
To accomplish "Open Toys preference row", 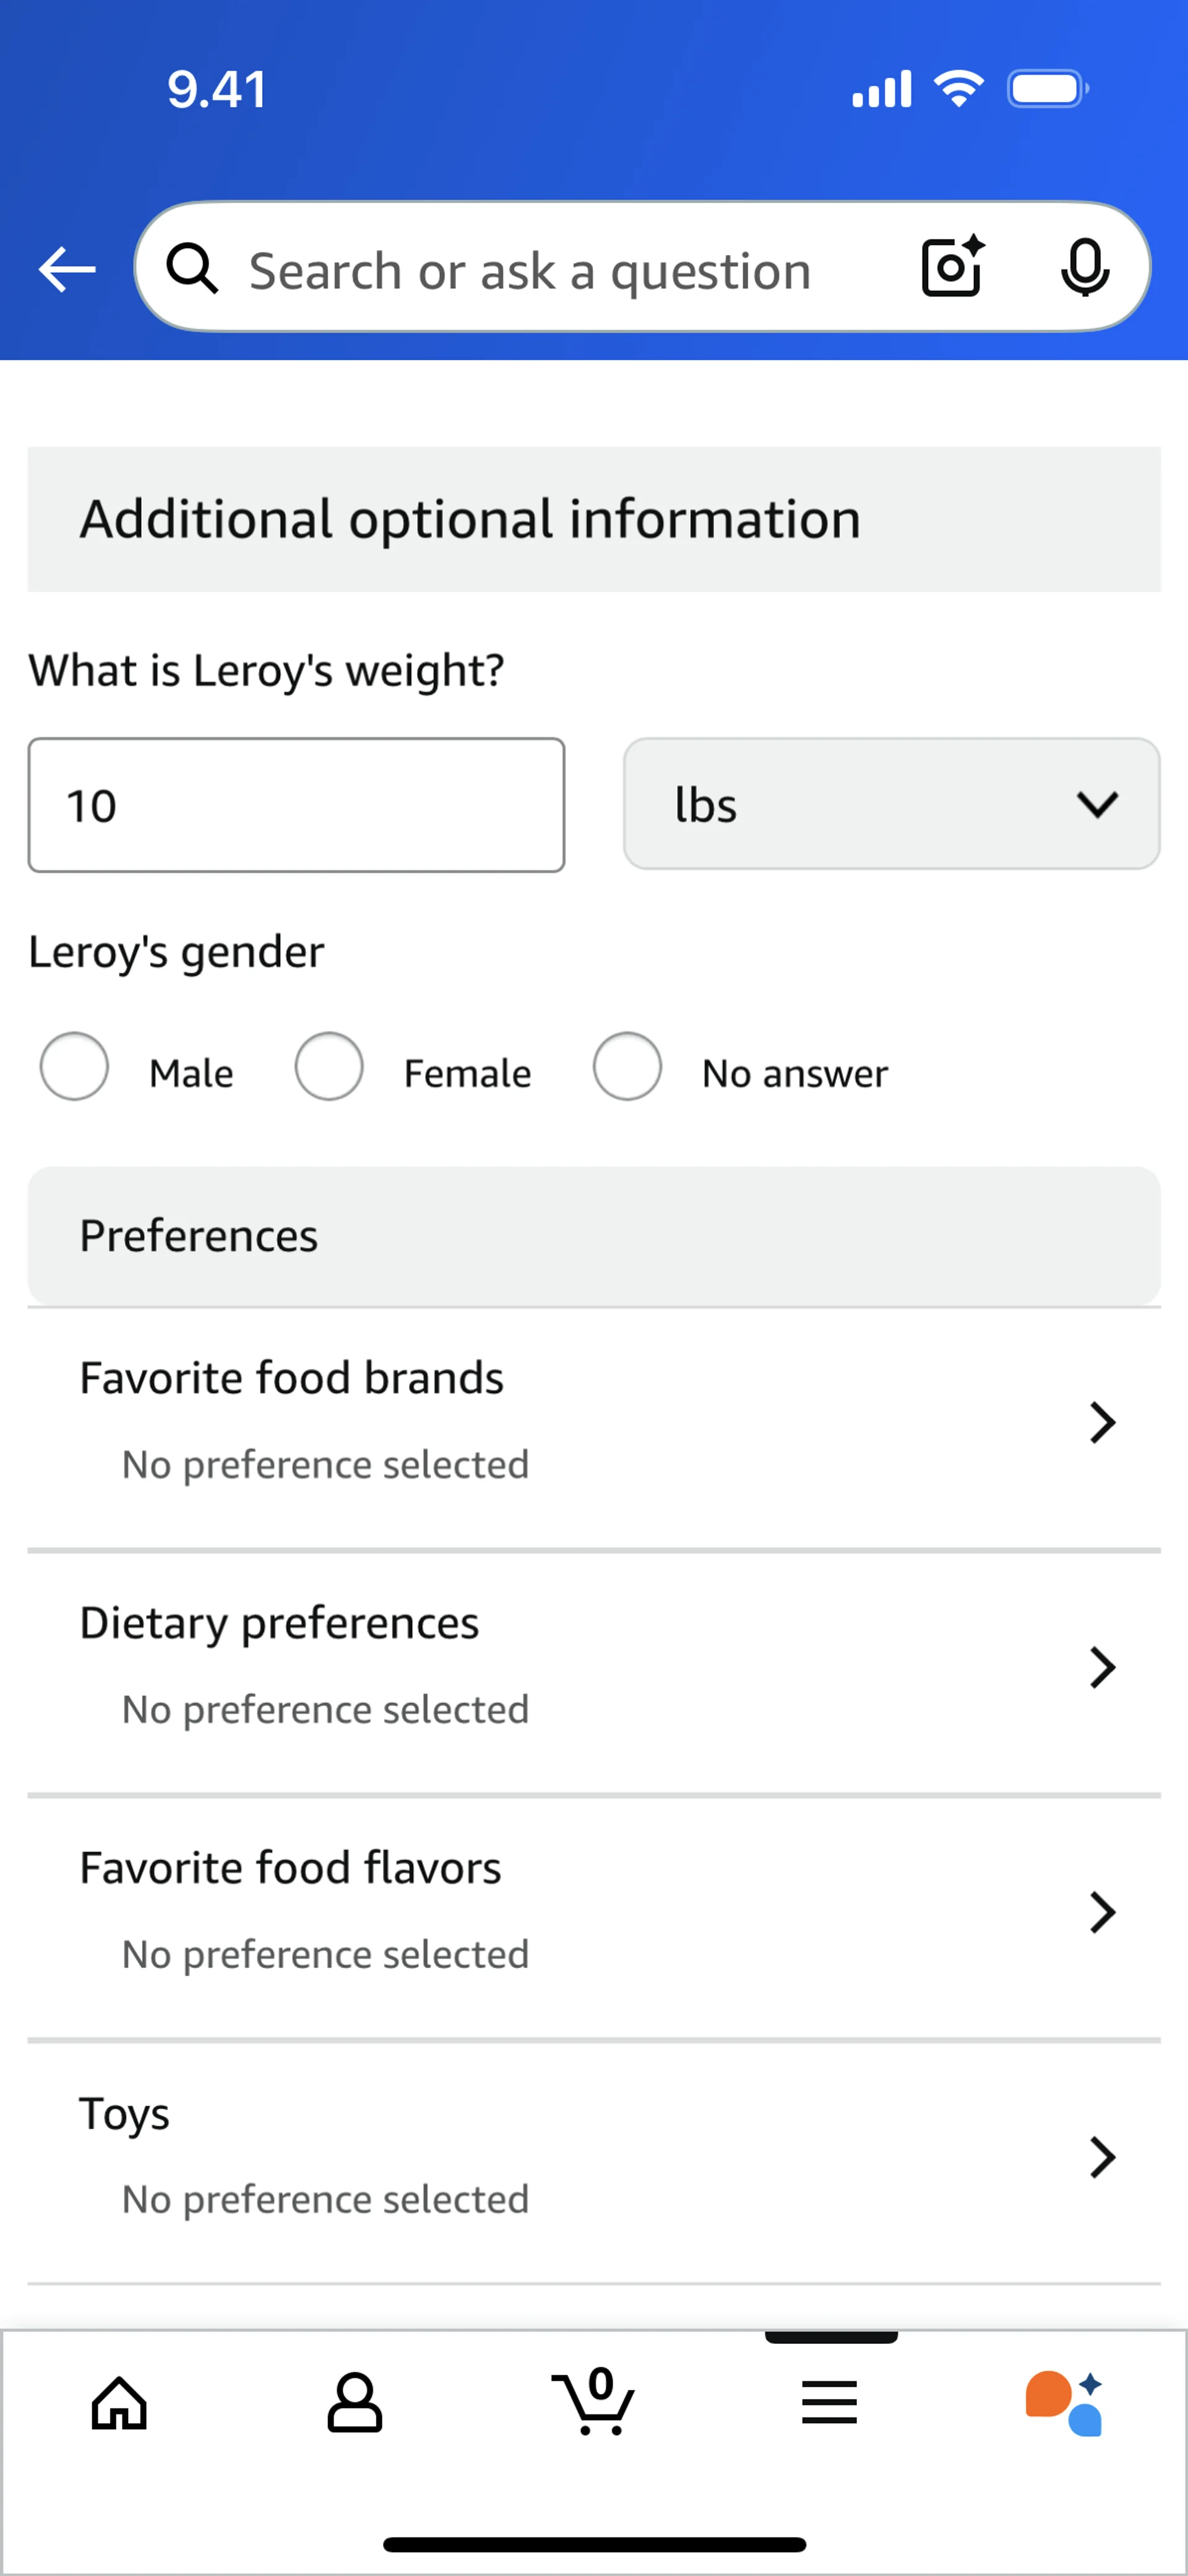I will (594, 2156).
